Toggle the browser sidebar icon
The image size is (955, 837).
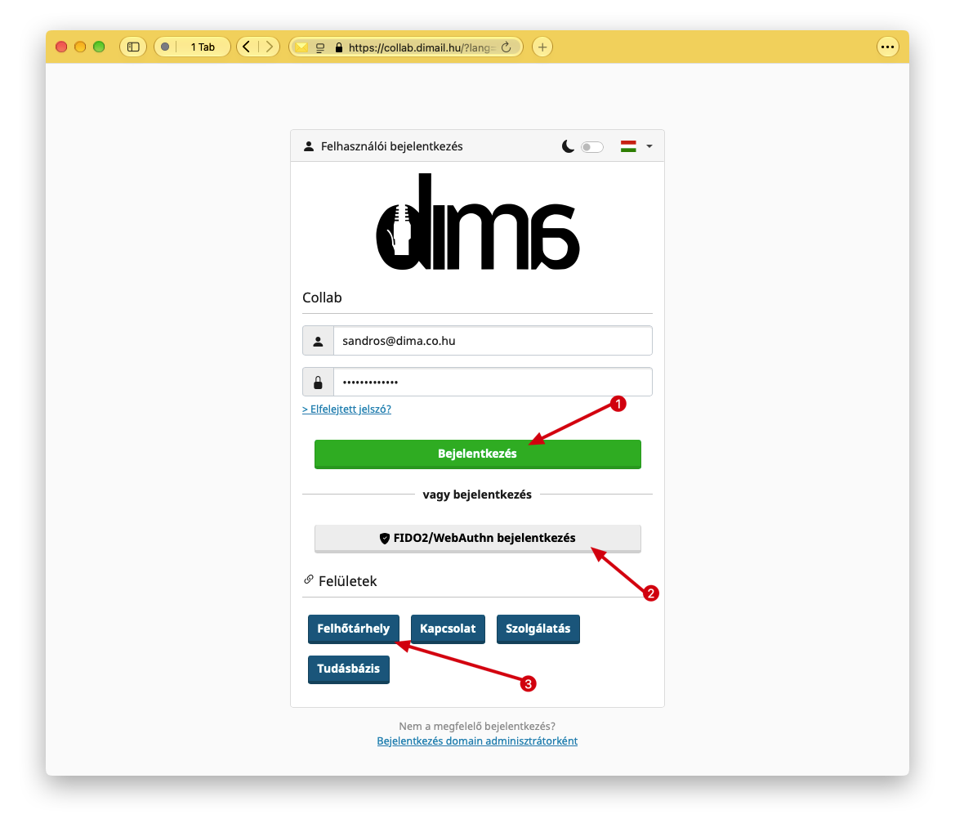coord(133,47)
